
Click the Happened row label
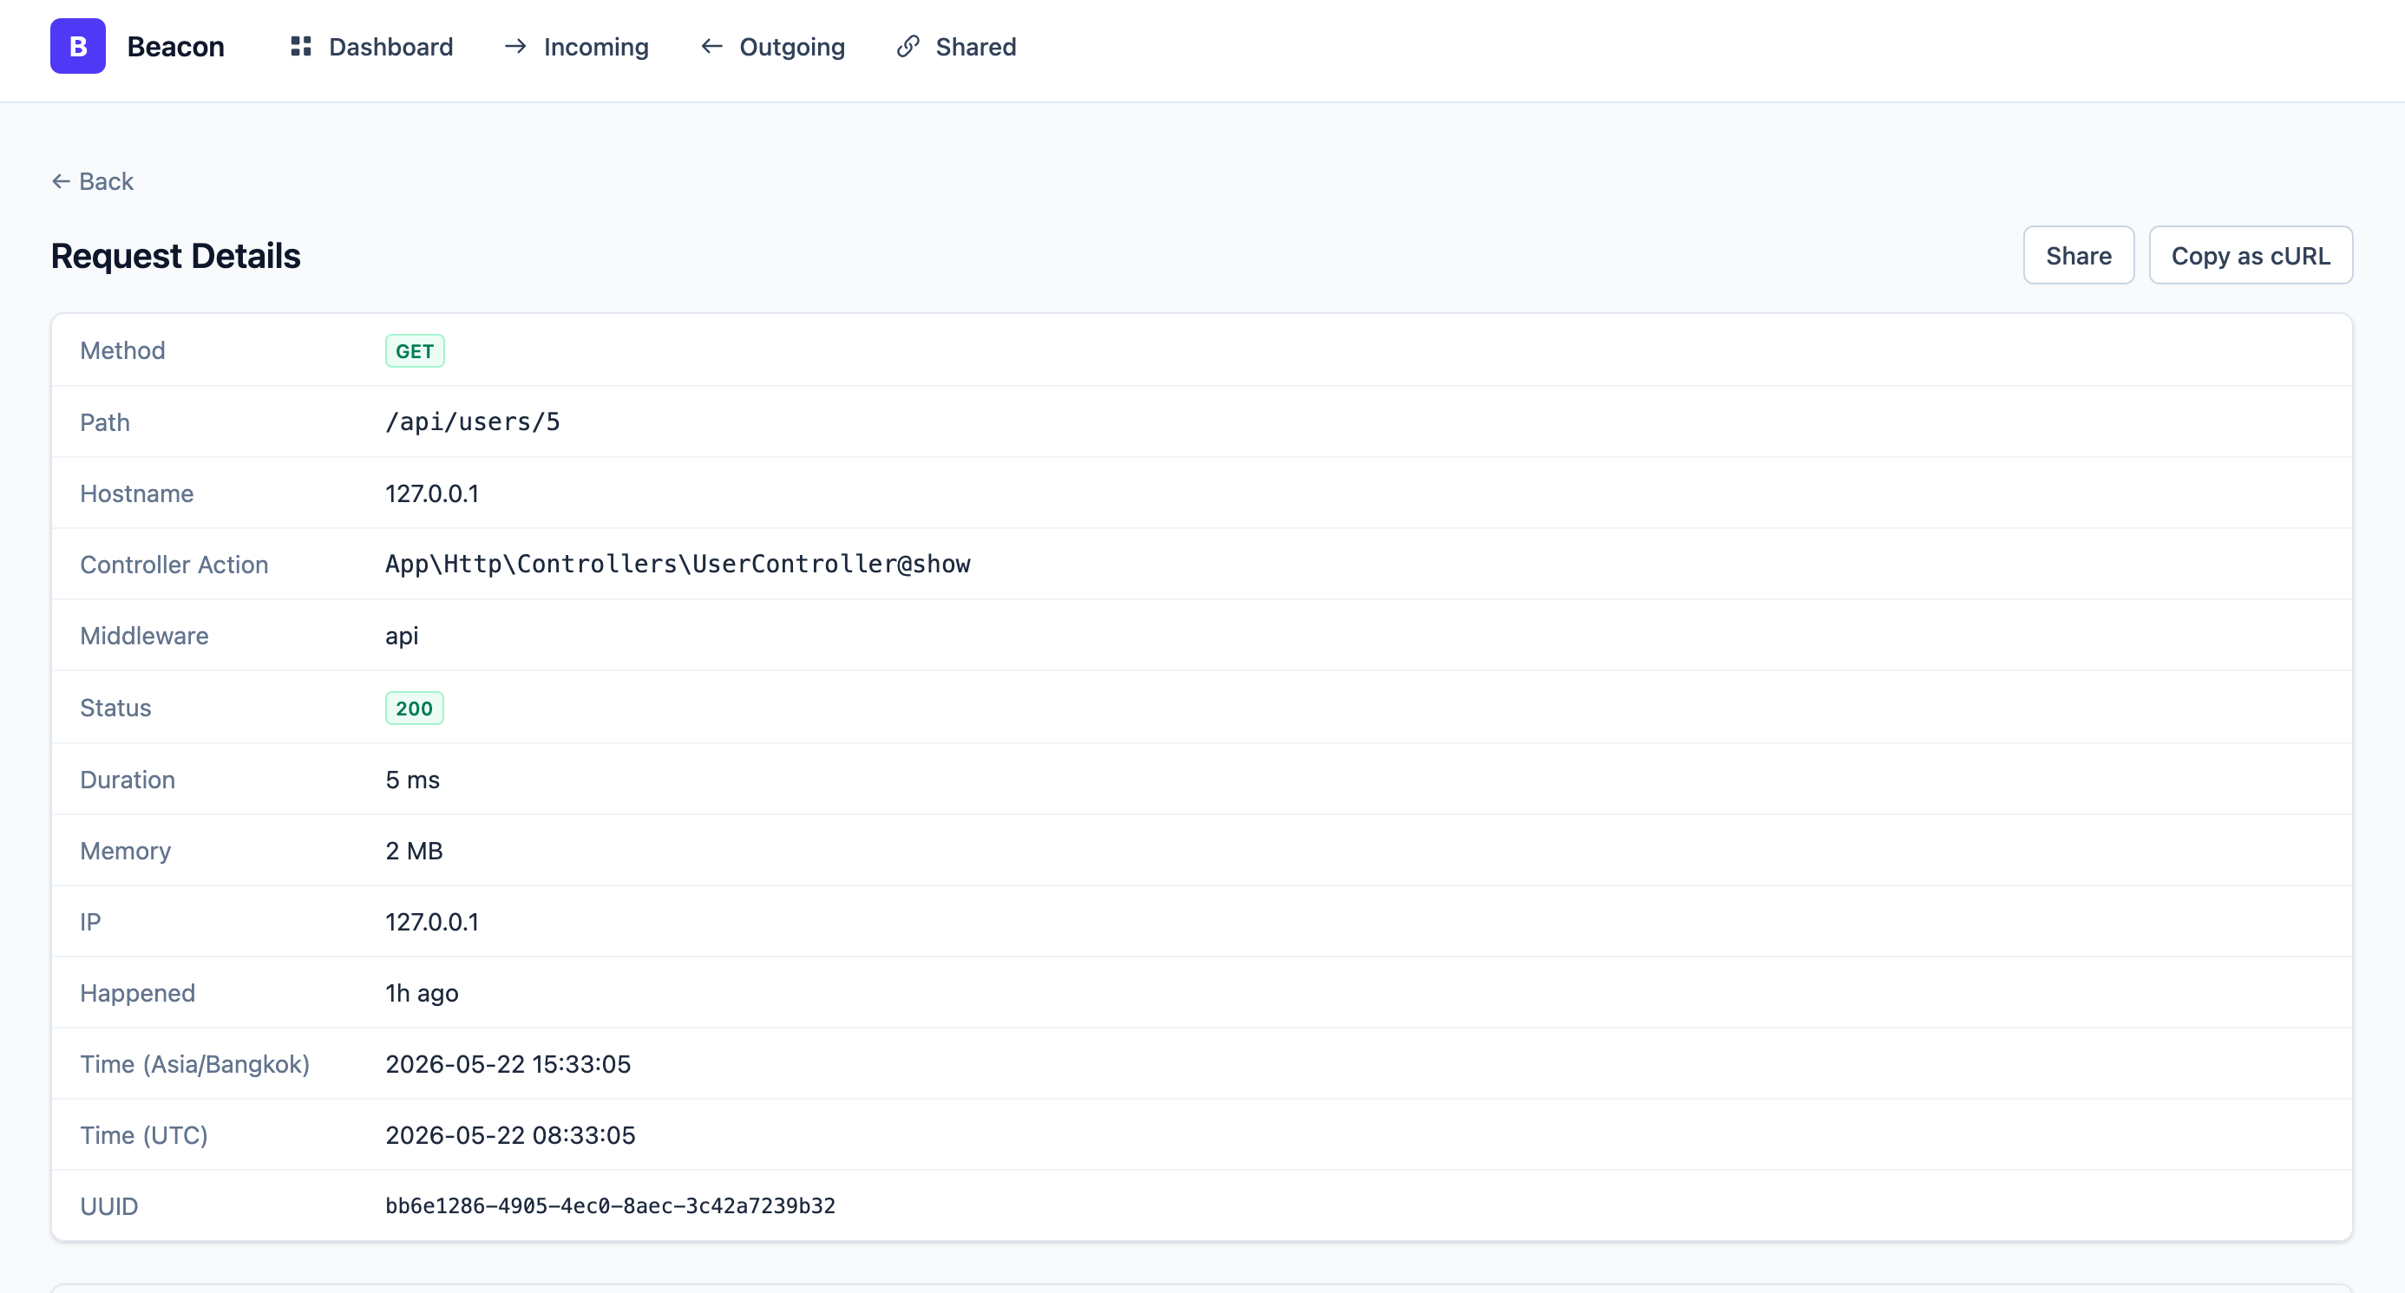pos(138,994)
